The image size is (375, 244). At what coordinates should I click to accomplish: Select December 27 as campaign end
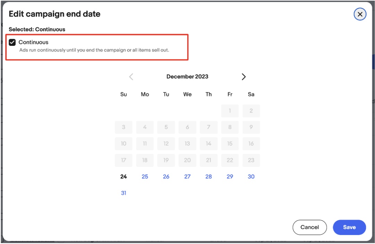click(x=187, y=177)
